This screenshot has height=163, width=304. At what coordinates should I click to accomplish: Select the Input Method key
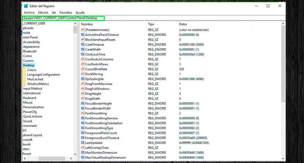(x=32, y=88)
